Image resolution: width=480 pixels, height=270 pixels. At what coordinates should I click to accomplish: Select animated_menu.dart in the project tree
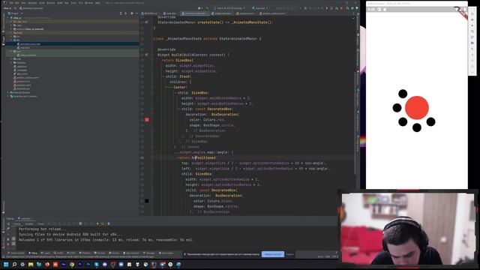pyautogui.click(x=30, y=43)
